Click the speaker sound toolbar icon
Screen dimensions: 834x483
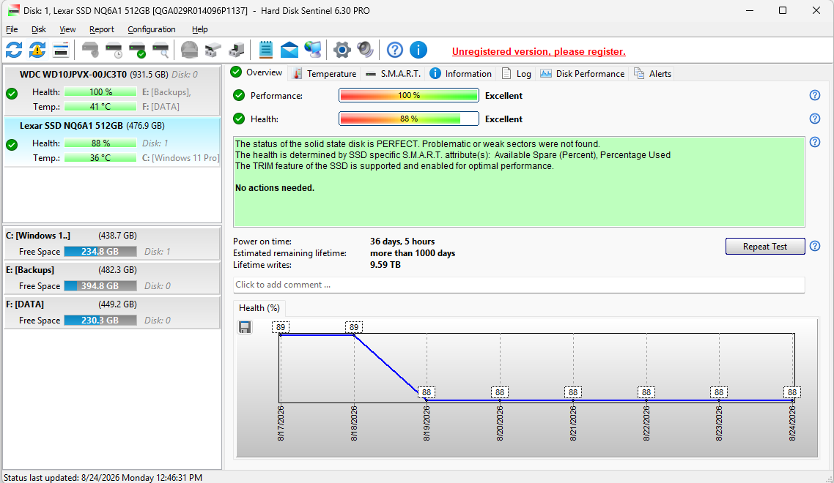click(366, 50)
